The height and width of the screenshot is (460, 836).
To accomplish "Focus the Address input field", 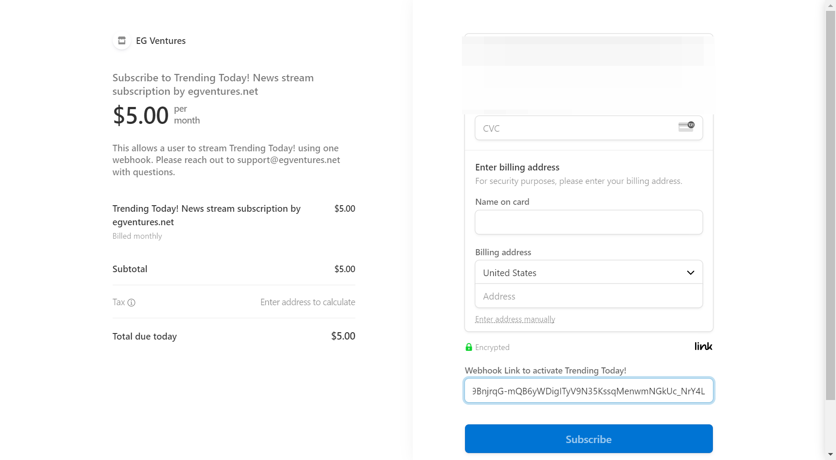I will 589,296.
